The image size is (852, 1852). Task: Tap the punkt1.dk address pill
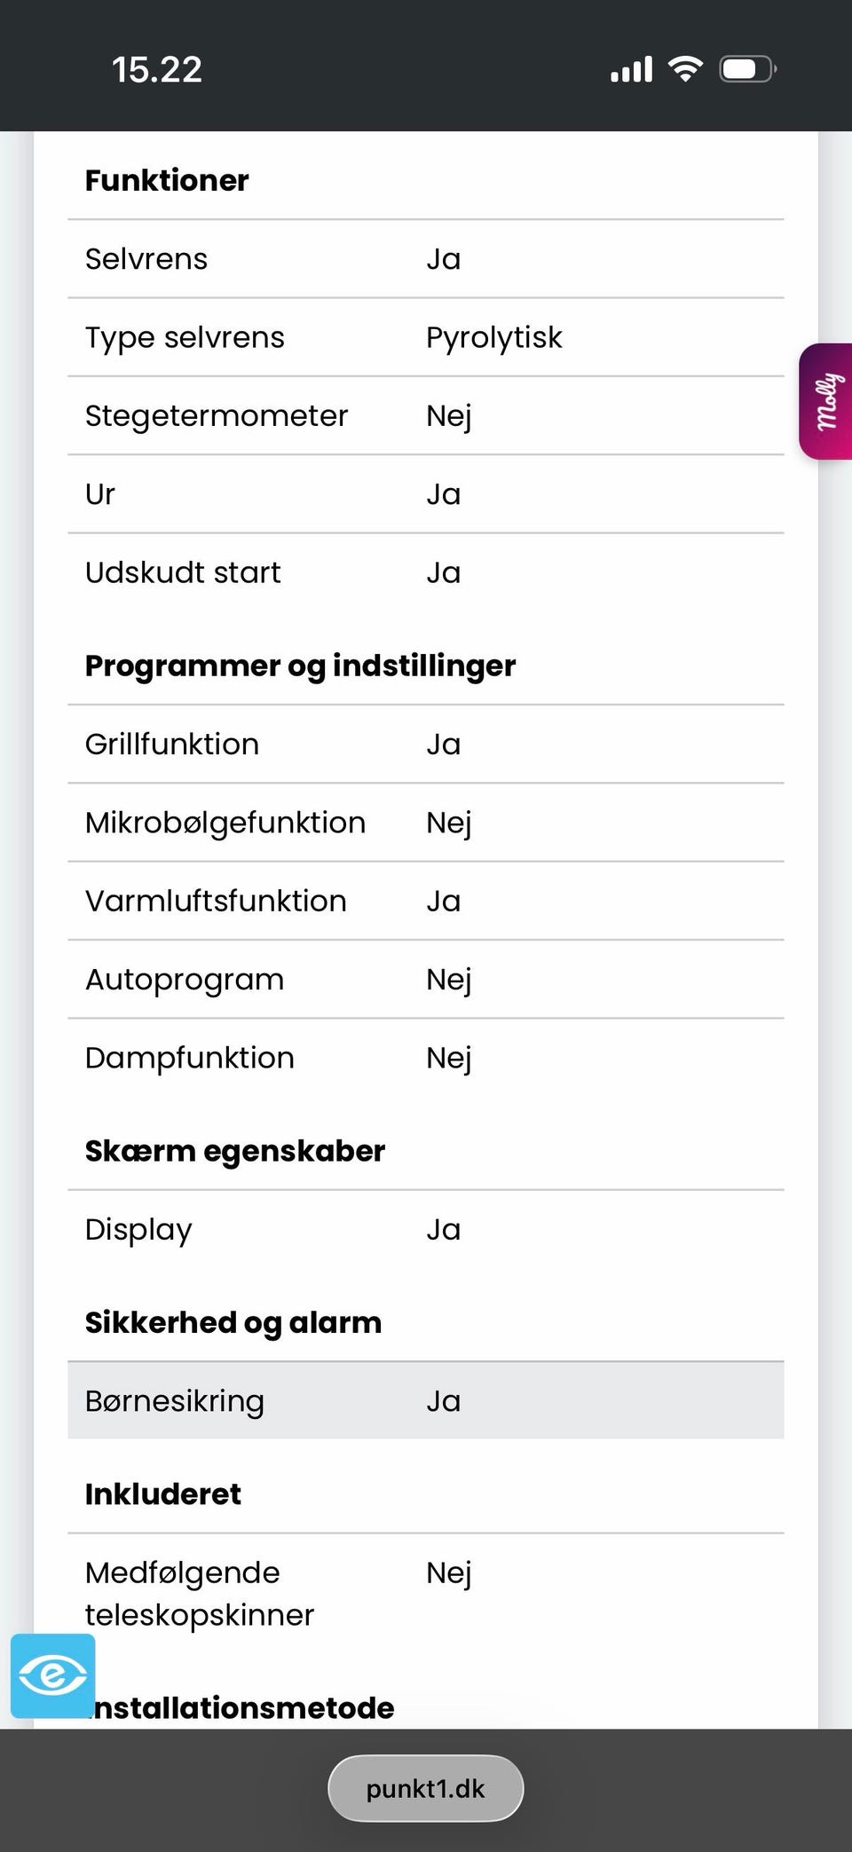[426, 1788]
